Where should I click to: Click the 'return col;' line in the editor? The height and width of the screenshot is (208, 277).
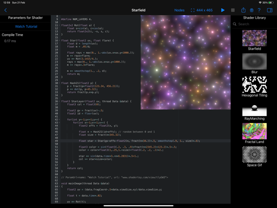(75, 168)
